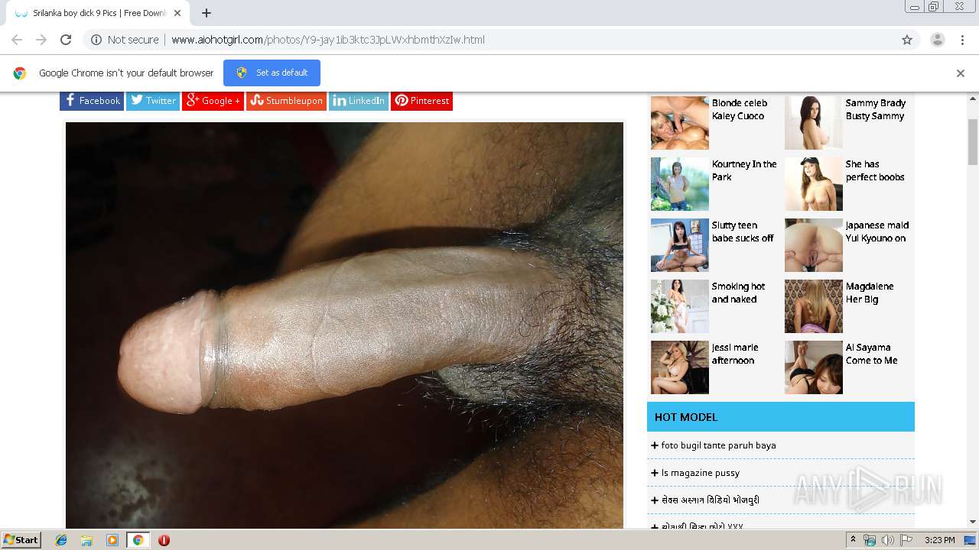
Task: Click the scrollbar down arrow
Action: pos(973,522)
